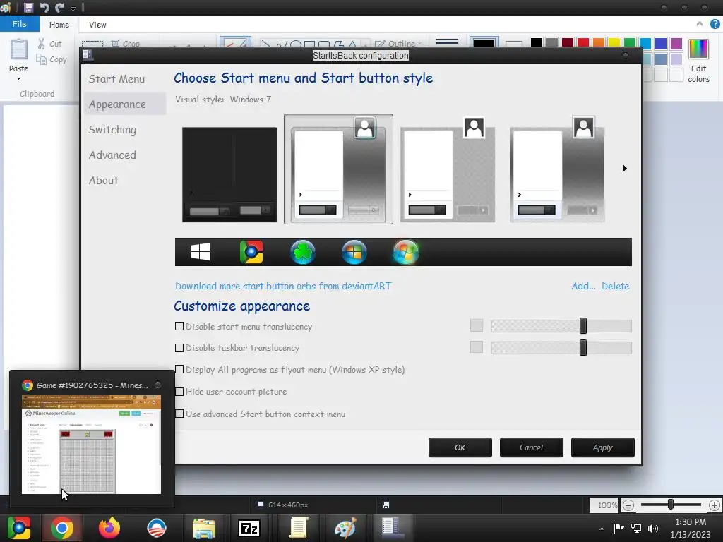Open the Start Menu settings page
The height and width of the screenshot is (542, 723).
pos(116,79)
